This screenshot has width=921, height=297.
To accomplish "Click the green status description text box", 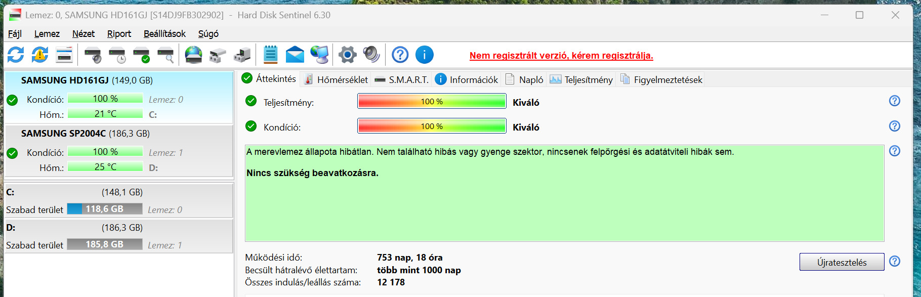I will pos(564,193).
